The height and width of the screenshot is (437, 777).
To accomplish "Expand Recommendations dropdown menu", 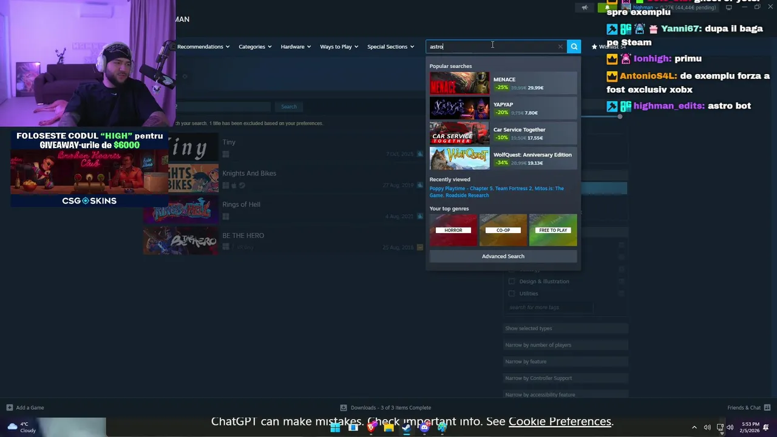I will click(x=203, y=47).
